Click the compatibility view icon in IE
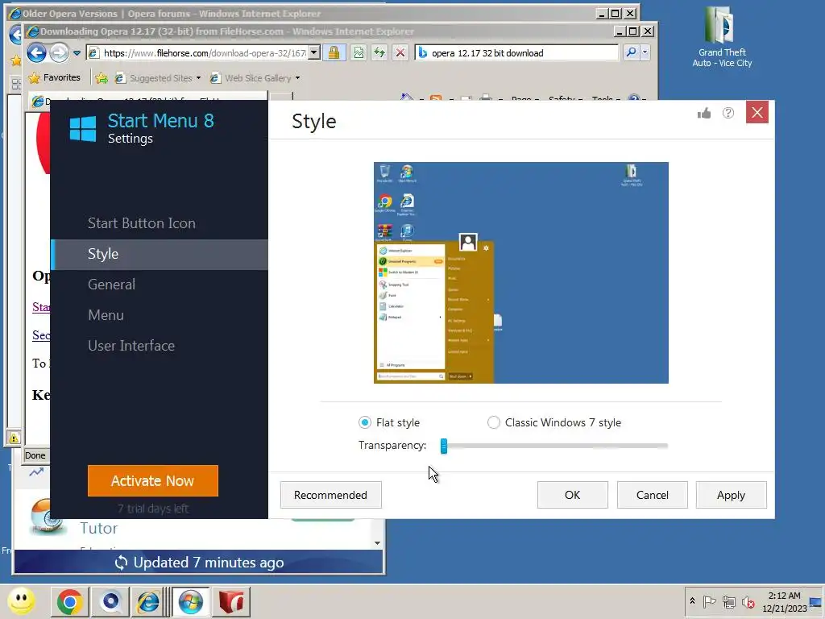This screenshot has height=619, width=825. (359, 52)
